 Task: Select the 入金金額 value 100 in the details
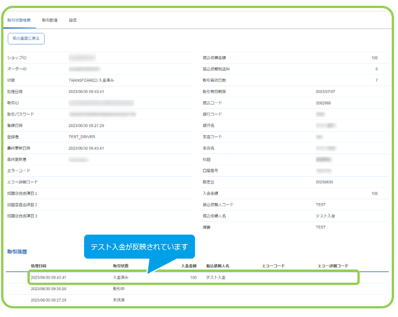[x=375, y=193]
